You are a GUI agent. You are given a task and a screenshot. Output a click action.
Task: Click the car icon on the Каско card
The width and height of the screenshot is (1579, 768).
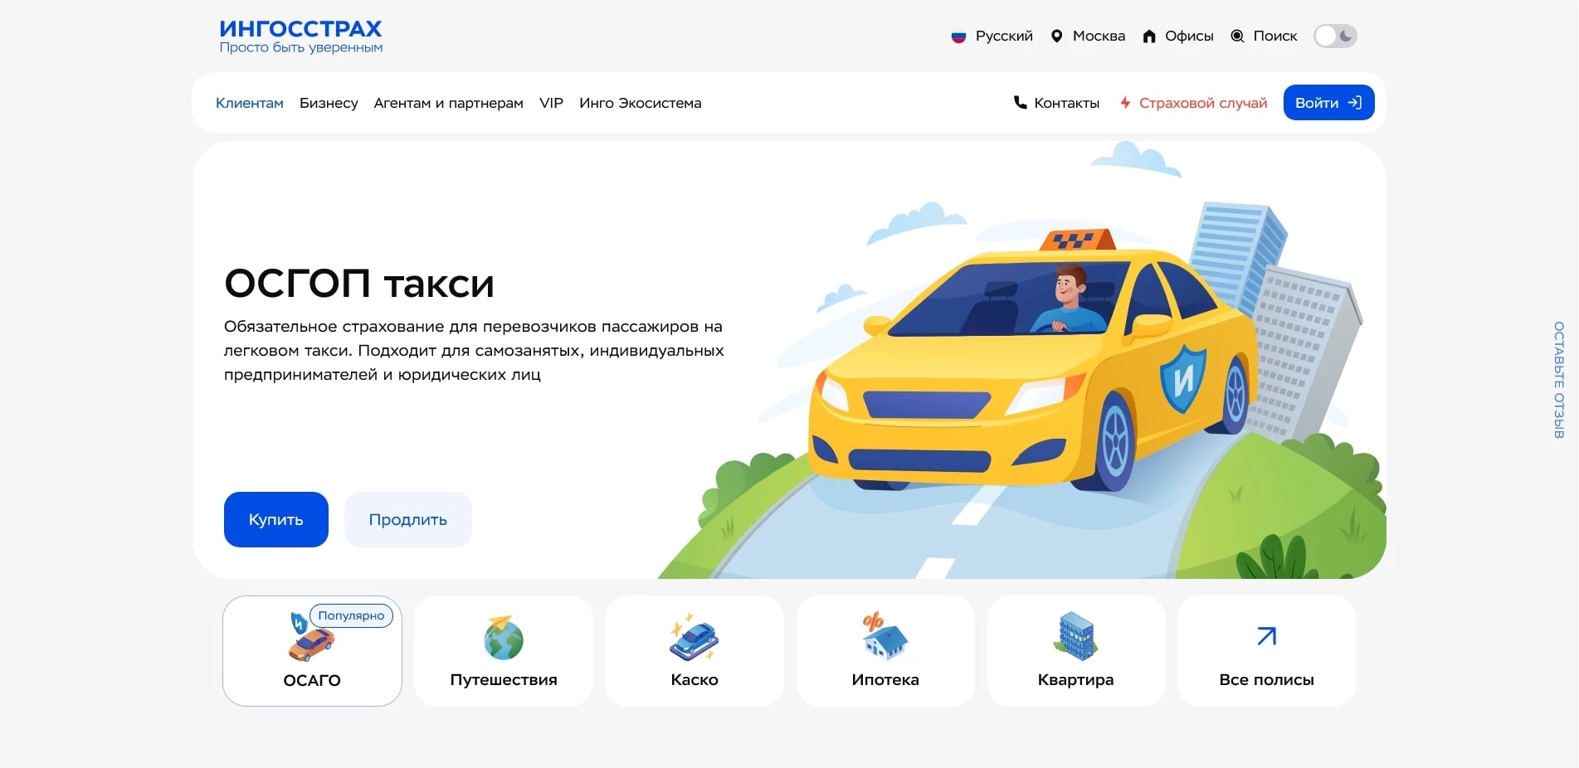(694, 639)
